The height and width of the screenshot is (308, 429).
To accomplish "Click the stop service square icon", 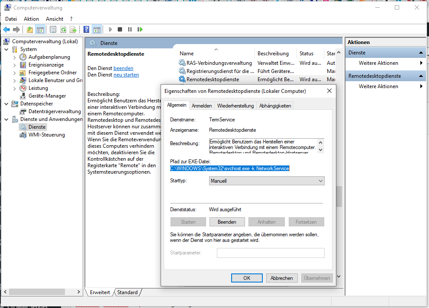I will click(x=120, y=29).
